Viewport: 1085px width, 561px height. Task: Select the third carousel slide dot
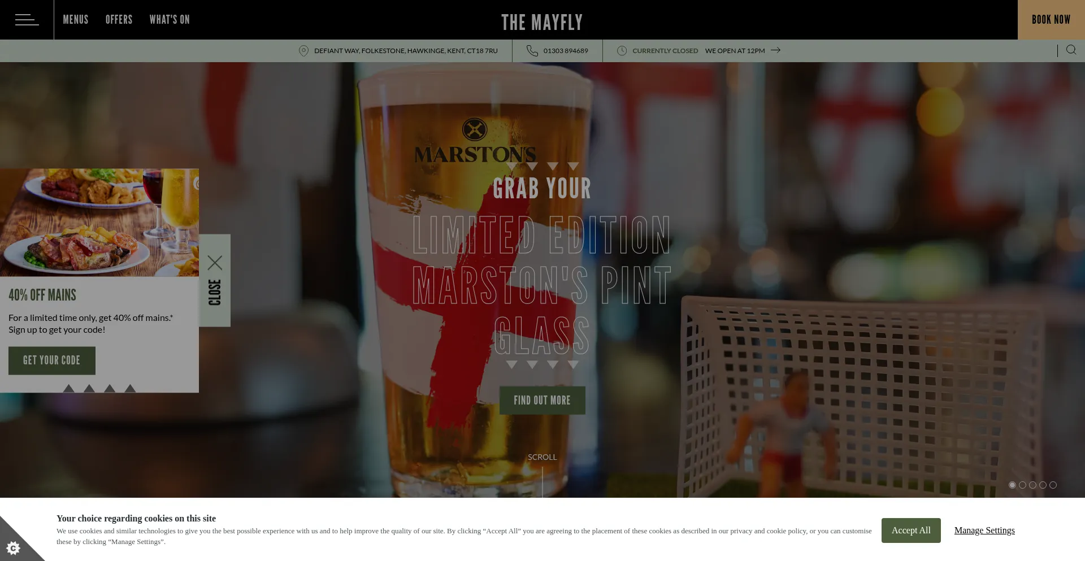pyautogui.click(x=1032, y=485)
